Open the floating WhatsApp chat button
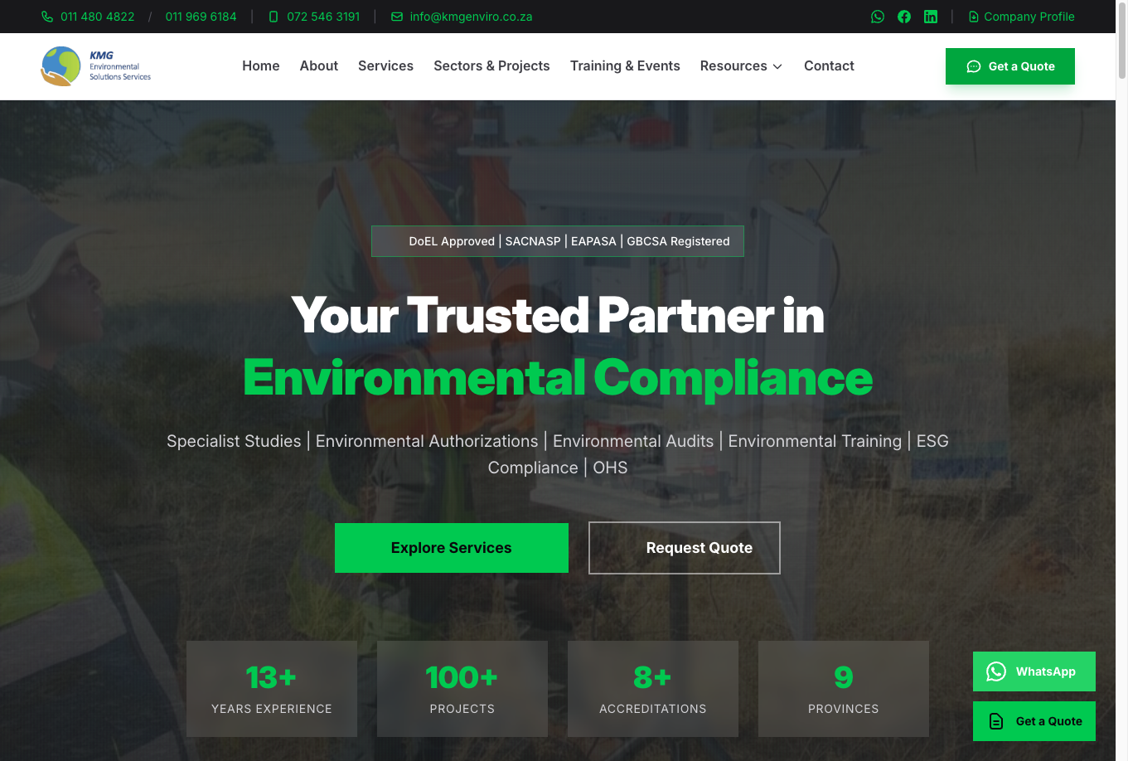 pos(1034,671)
